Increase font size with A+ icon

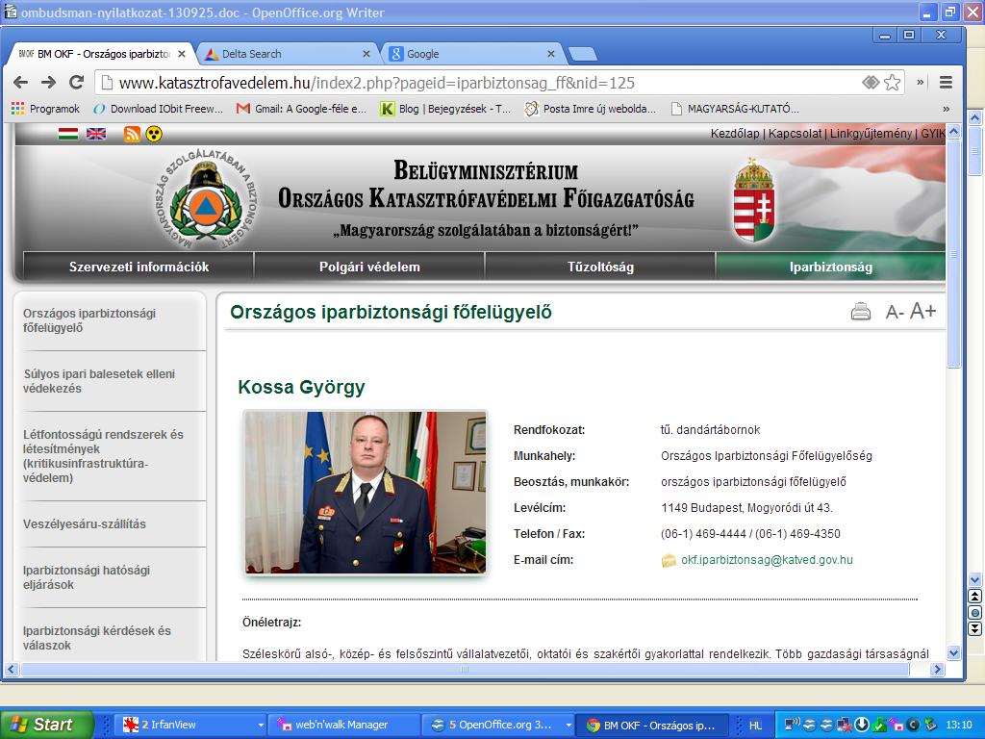coord(922,311)
